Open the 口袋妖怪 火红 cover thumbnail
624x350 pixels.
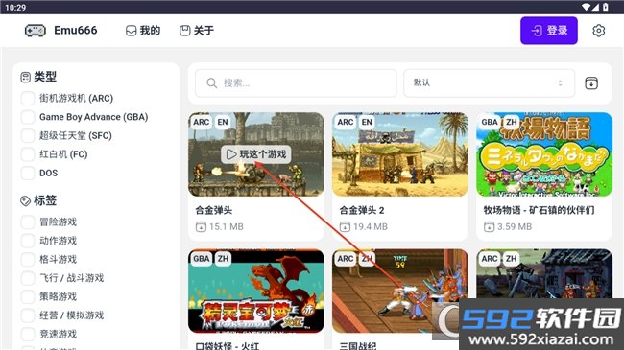(x=256, y=291)
